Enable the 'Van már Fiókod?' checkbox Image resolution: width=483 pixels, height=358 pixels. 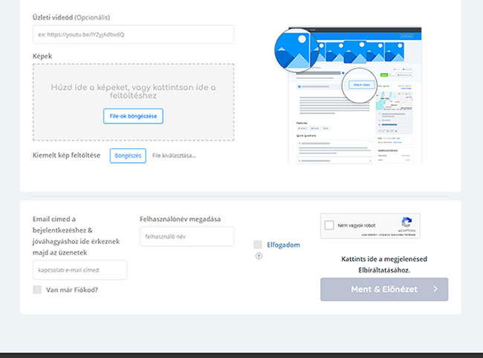point(37,290)
